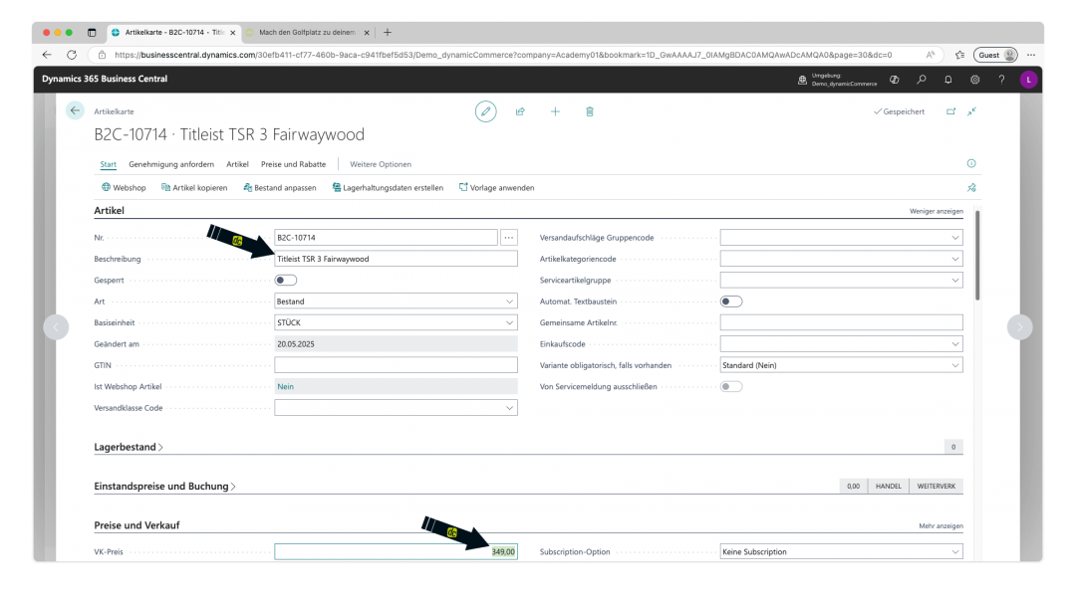Click Mehr anzeigen in Preise und Verkauf
Image resolution: width=1076 pixels, height=605 pixels.
tap(941, 525)
